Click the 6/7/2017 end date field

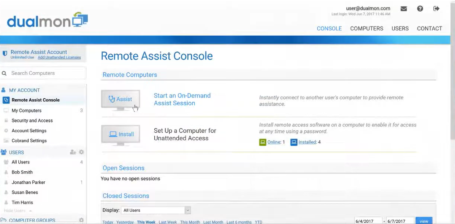(400, 221)
